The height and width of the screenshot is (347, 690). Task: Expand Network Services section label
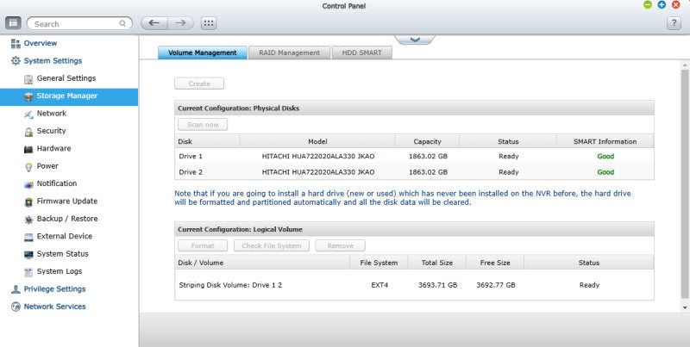54,307
